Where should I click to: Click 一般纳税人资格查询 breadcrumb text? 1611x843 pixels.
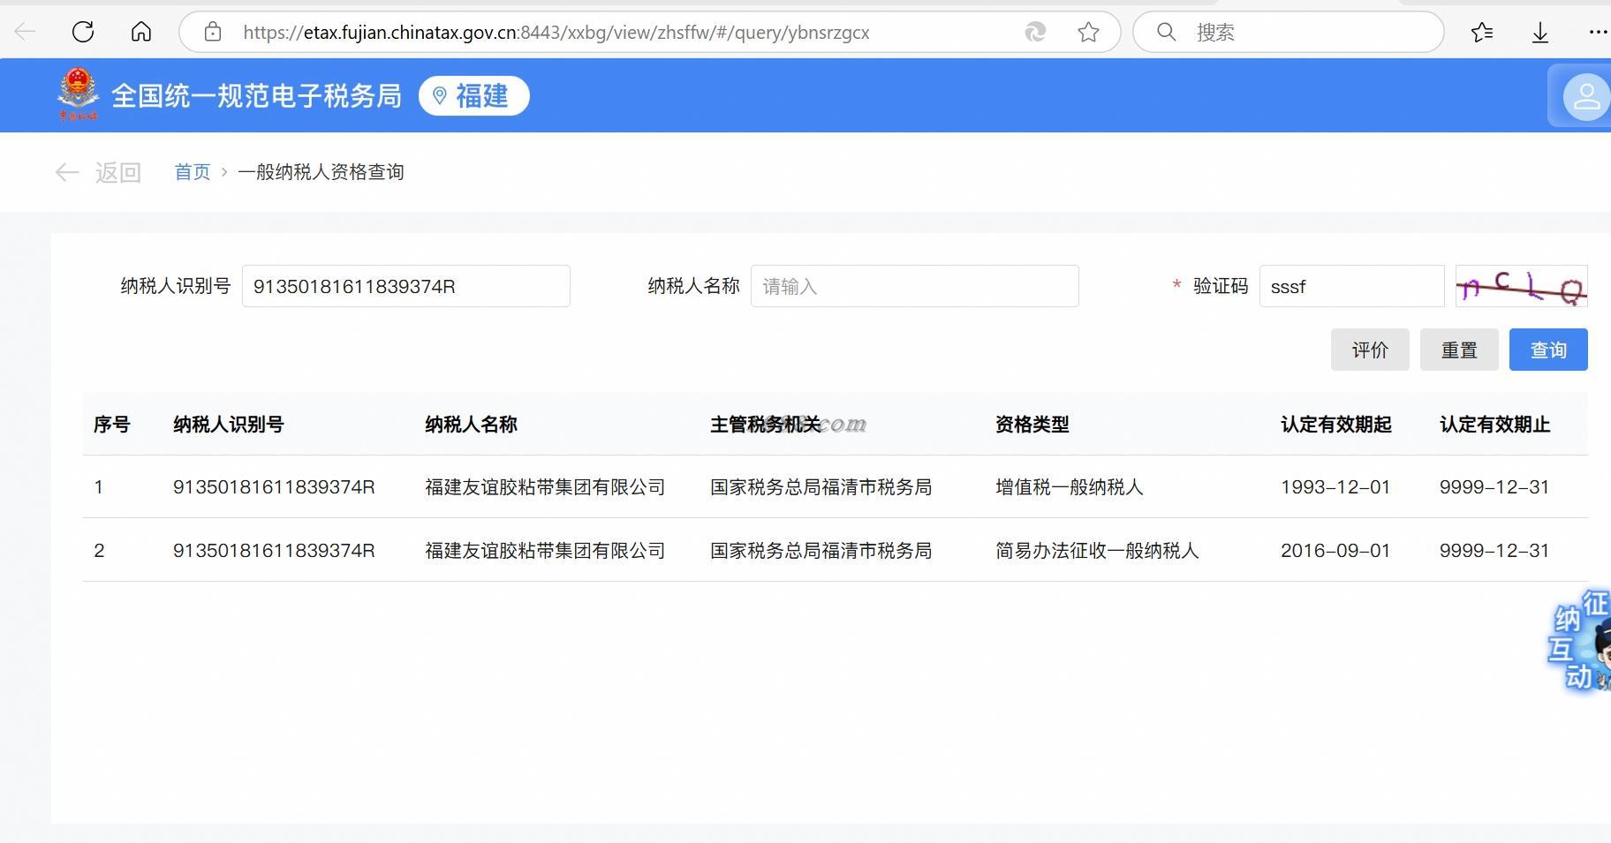[x=321, y=172]
